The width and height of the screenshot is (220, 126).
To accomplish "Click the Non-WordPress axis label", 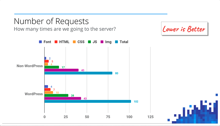I will (x=30, y=66).
